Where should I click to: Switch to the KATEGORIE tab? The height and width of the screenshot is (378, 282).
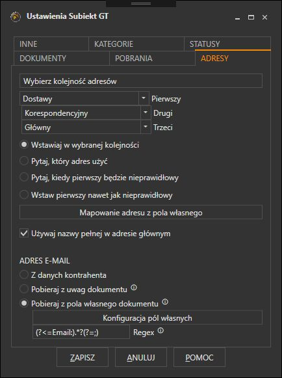(136, 44)
